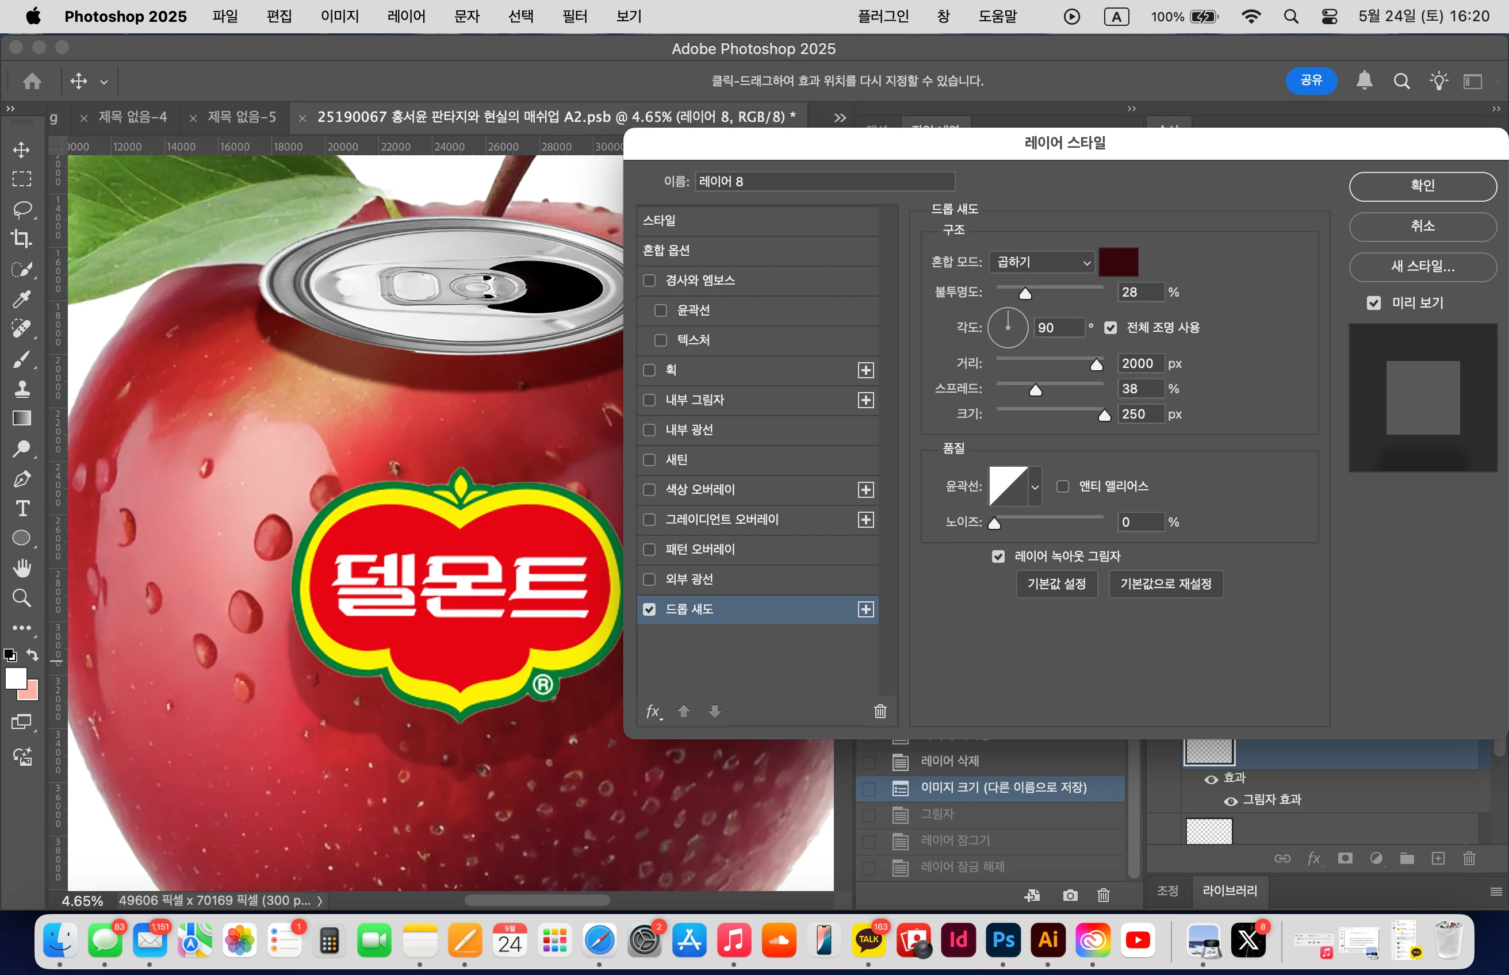The image size is (1509, 975).
Task: Switch to the 제목 없음-5 document tab
Action: click(x=242, y=117)
